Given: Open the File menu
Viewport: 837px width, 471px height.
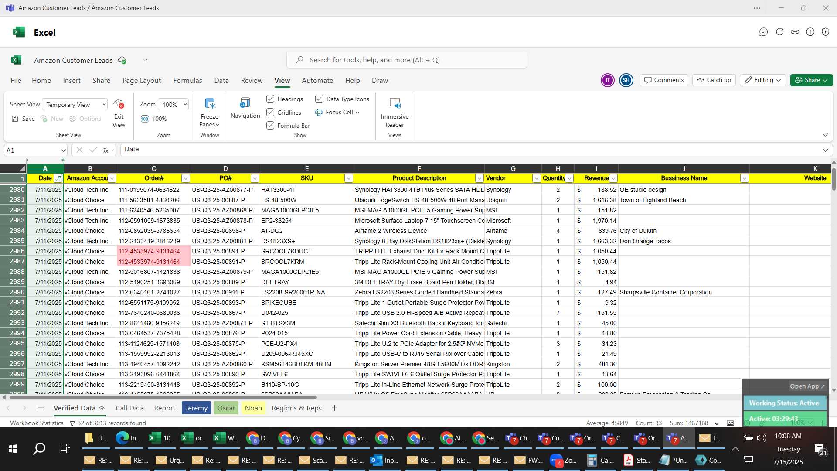Looking at the screenshot, I should [x=16, y=80].
